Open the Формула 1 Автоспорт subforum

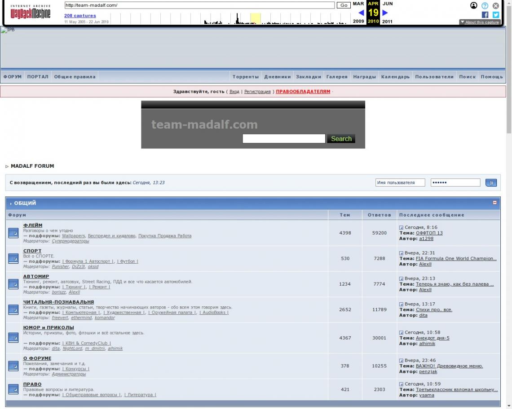click(x=88, y=261)
